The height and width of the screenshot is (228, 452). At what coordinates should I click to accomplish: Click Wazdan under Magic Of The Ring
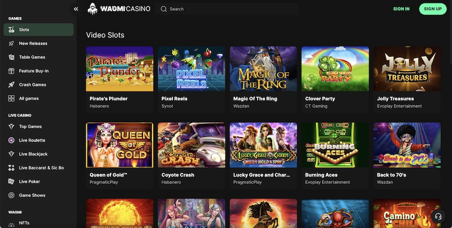tap(241, 106)
